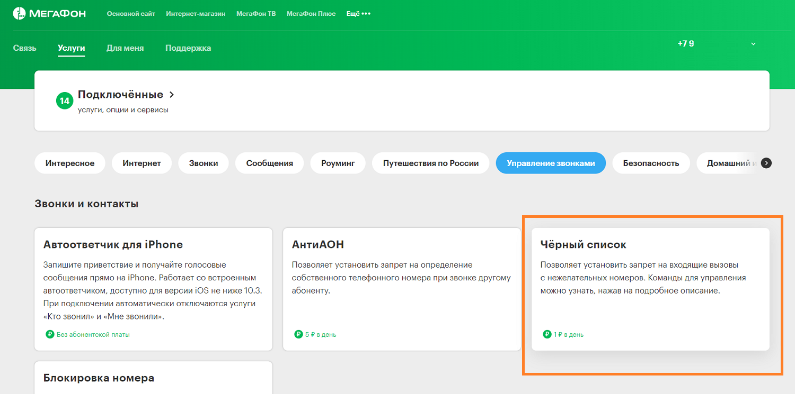Go to Поддержка section
This screenshot has width=795, height=394.
pos(188,48)
